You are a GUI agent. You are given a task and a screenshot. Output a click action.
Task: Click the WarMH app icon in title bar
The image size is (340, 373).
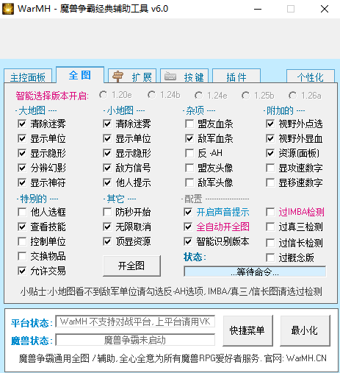8,9
